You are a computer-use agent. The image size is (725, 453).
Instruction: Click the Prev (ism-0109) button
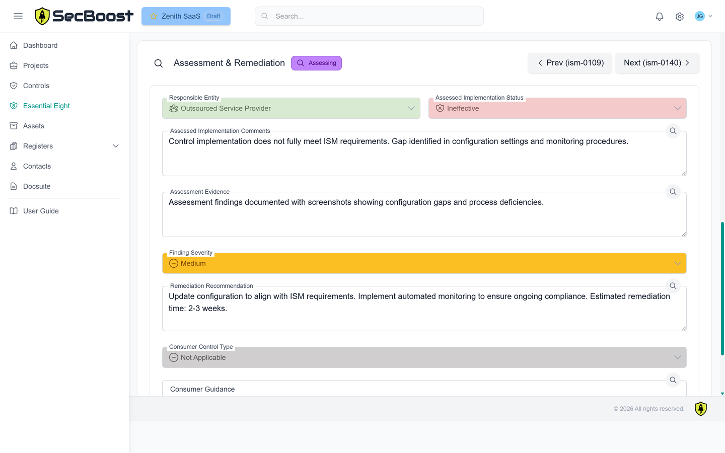tap(569, 62)
